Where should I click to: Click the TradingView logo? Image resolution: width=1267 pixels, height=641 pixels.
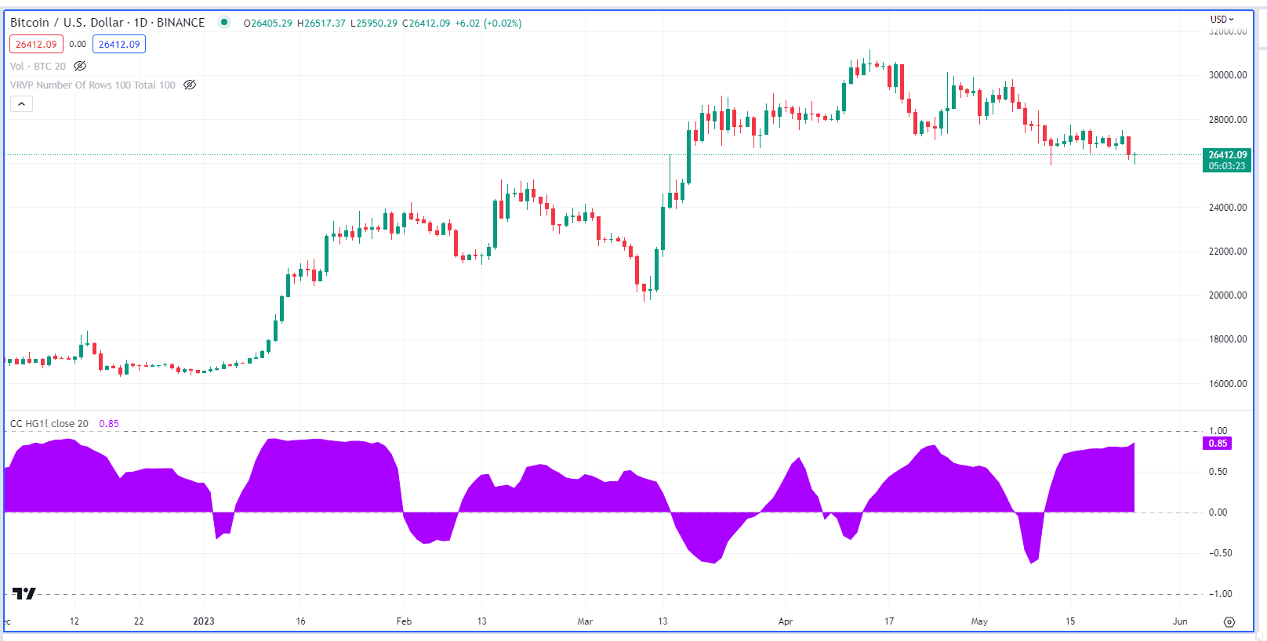coord(24,594)
